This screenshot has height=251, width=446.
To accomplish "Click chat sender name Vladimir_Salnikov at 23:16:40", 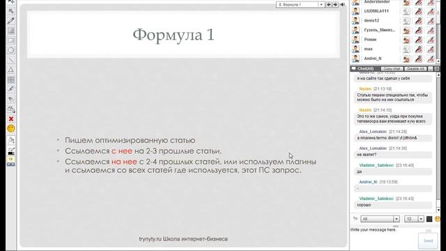I will pyautogui.click(x=376, y=165).
